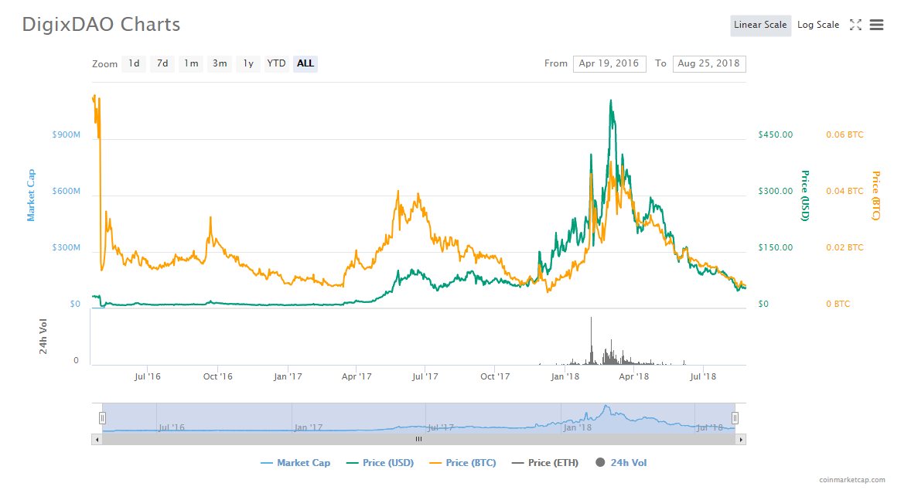
Task: Click the Jul '17 label in navigator
Action: point(440,427)
